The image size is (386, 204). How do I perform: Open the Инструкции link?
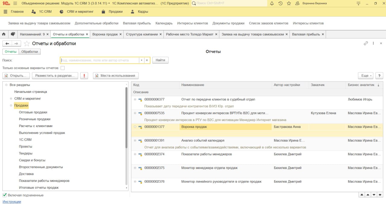coord(12,202)
